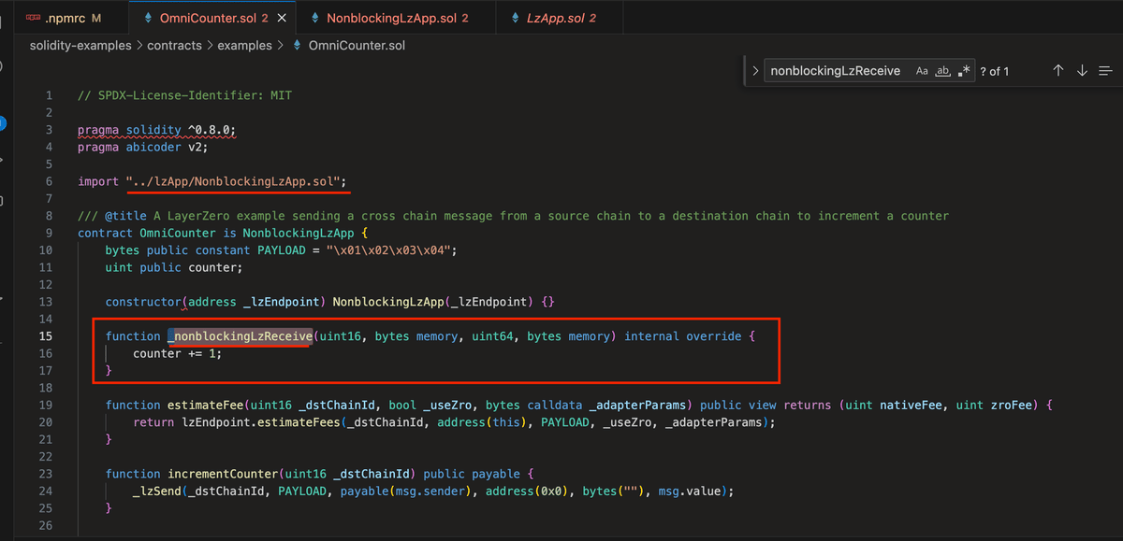Click "contract OmniCounter is NonblockingLzApp" declaration
Screen dimensions: 1123x541
click(218, 233)
